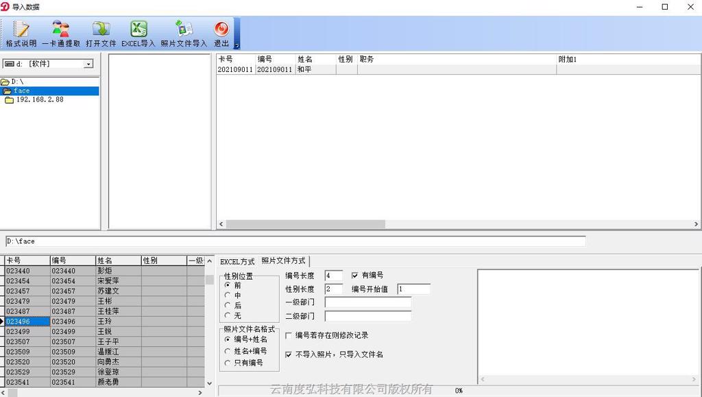
Task: Open the 一卡通提取 tool
Action: point(61,34)
